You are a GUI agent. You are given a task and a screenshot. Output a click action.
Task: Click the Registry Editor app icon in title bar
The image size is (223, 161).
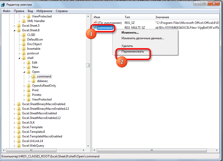coord(3,5)
